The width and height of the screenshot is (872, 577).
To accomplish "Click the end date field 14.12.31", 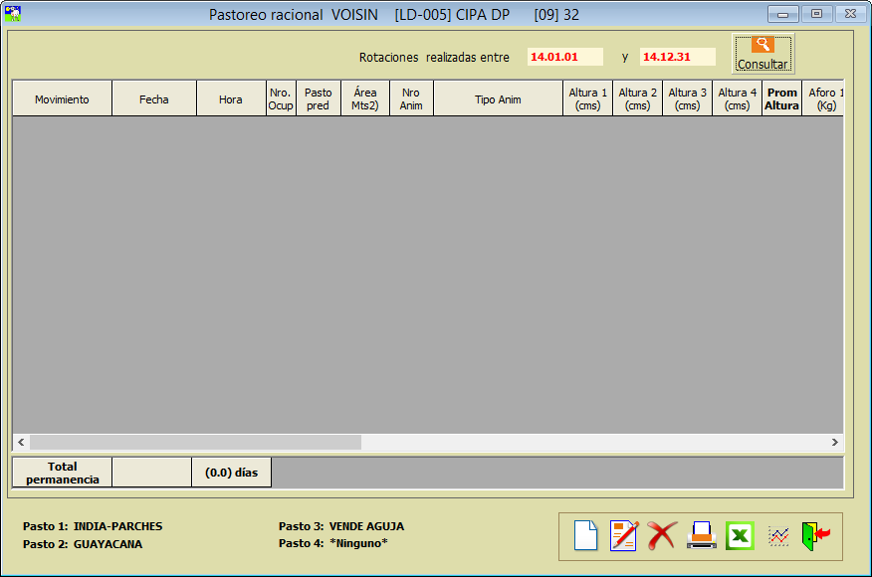I will [677, 57].
